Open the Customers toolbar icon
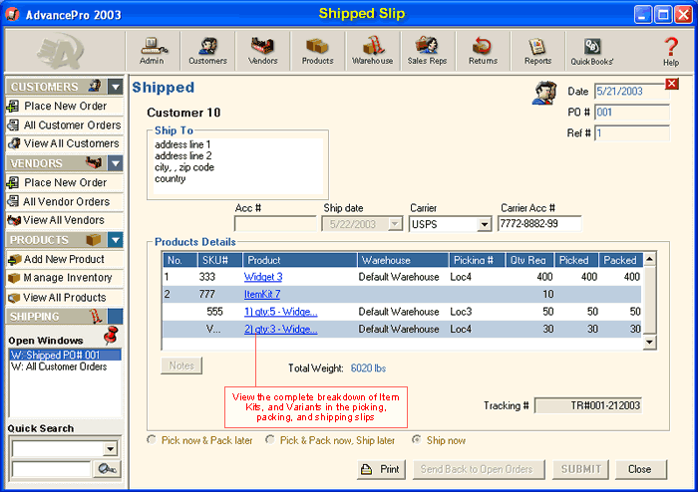Image resolution: width=698 pixels, height=492 pixels. pyautogui.click(x=207, y=51)
